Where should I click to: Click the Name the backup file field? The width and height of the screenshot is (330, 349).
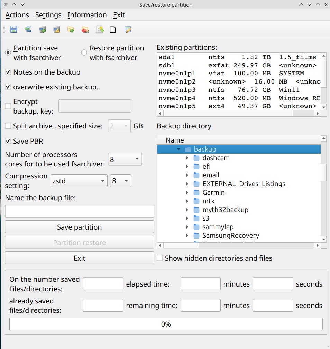79,211
